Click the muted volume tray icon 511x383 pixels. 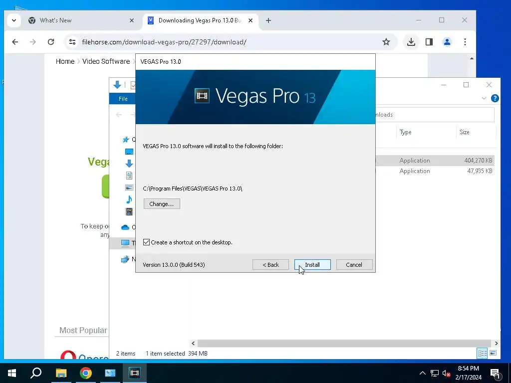(x=446, y=373)
